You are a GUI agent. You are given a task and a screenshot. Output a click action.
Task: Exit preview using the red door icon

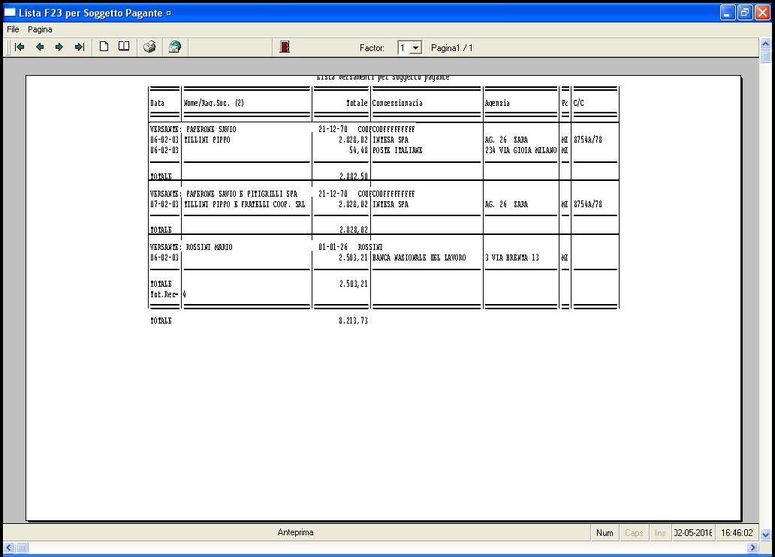(285, 47)
